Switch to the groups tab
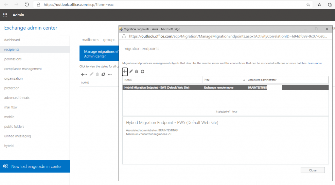 pyautogui.click(x=109, y=40)
